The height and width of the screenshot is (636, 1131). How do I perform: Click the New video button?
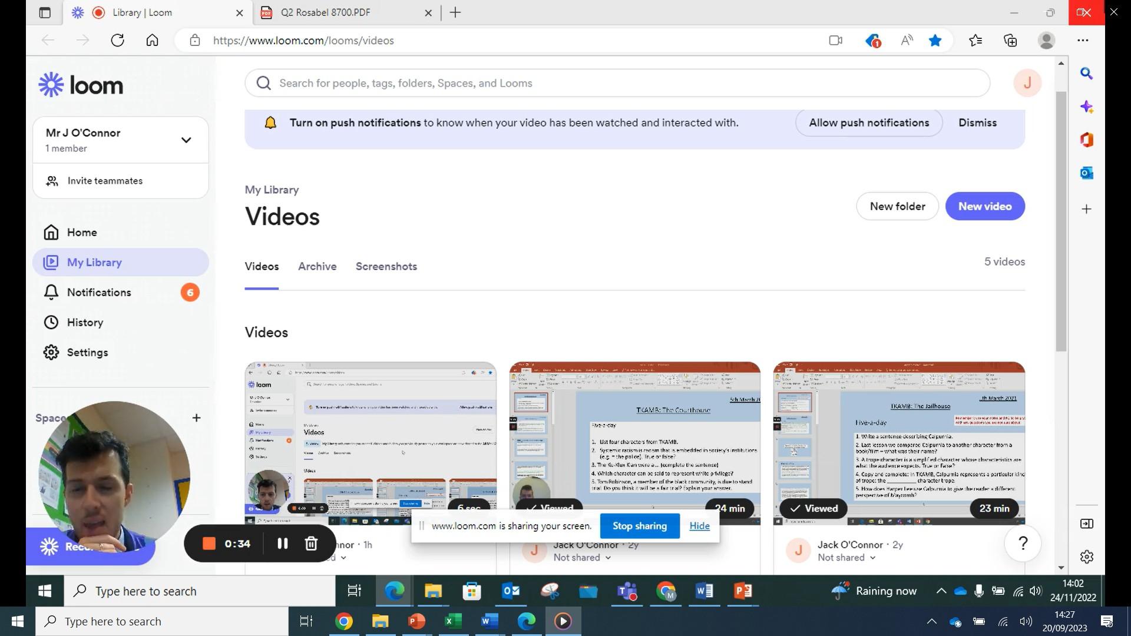tap(985, 207)
